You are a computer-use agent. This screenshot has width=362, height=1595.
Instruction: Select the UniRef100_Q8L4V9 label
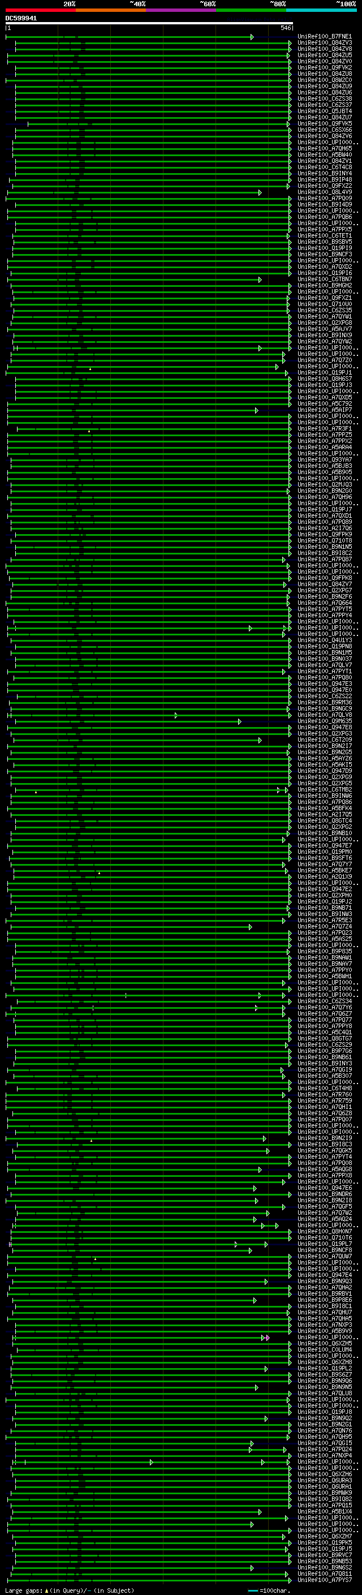(x=325, y=192)
